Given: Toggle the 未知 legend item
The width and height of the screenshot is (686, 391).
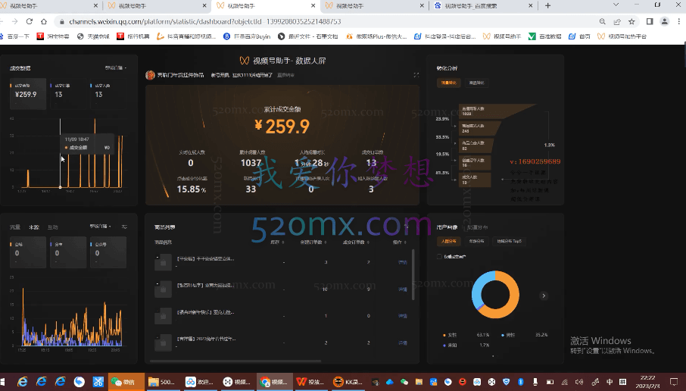Looking at the screenshot, I should [x=451, y=345].
